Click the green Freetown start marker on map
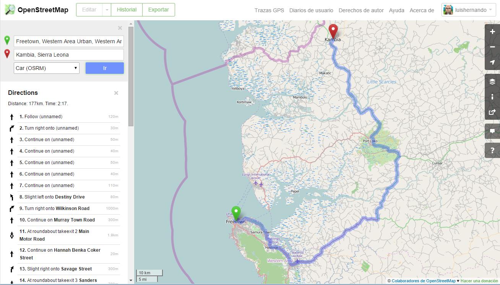Screen dimensions: 500x285 point(236,213)
